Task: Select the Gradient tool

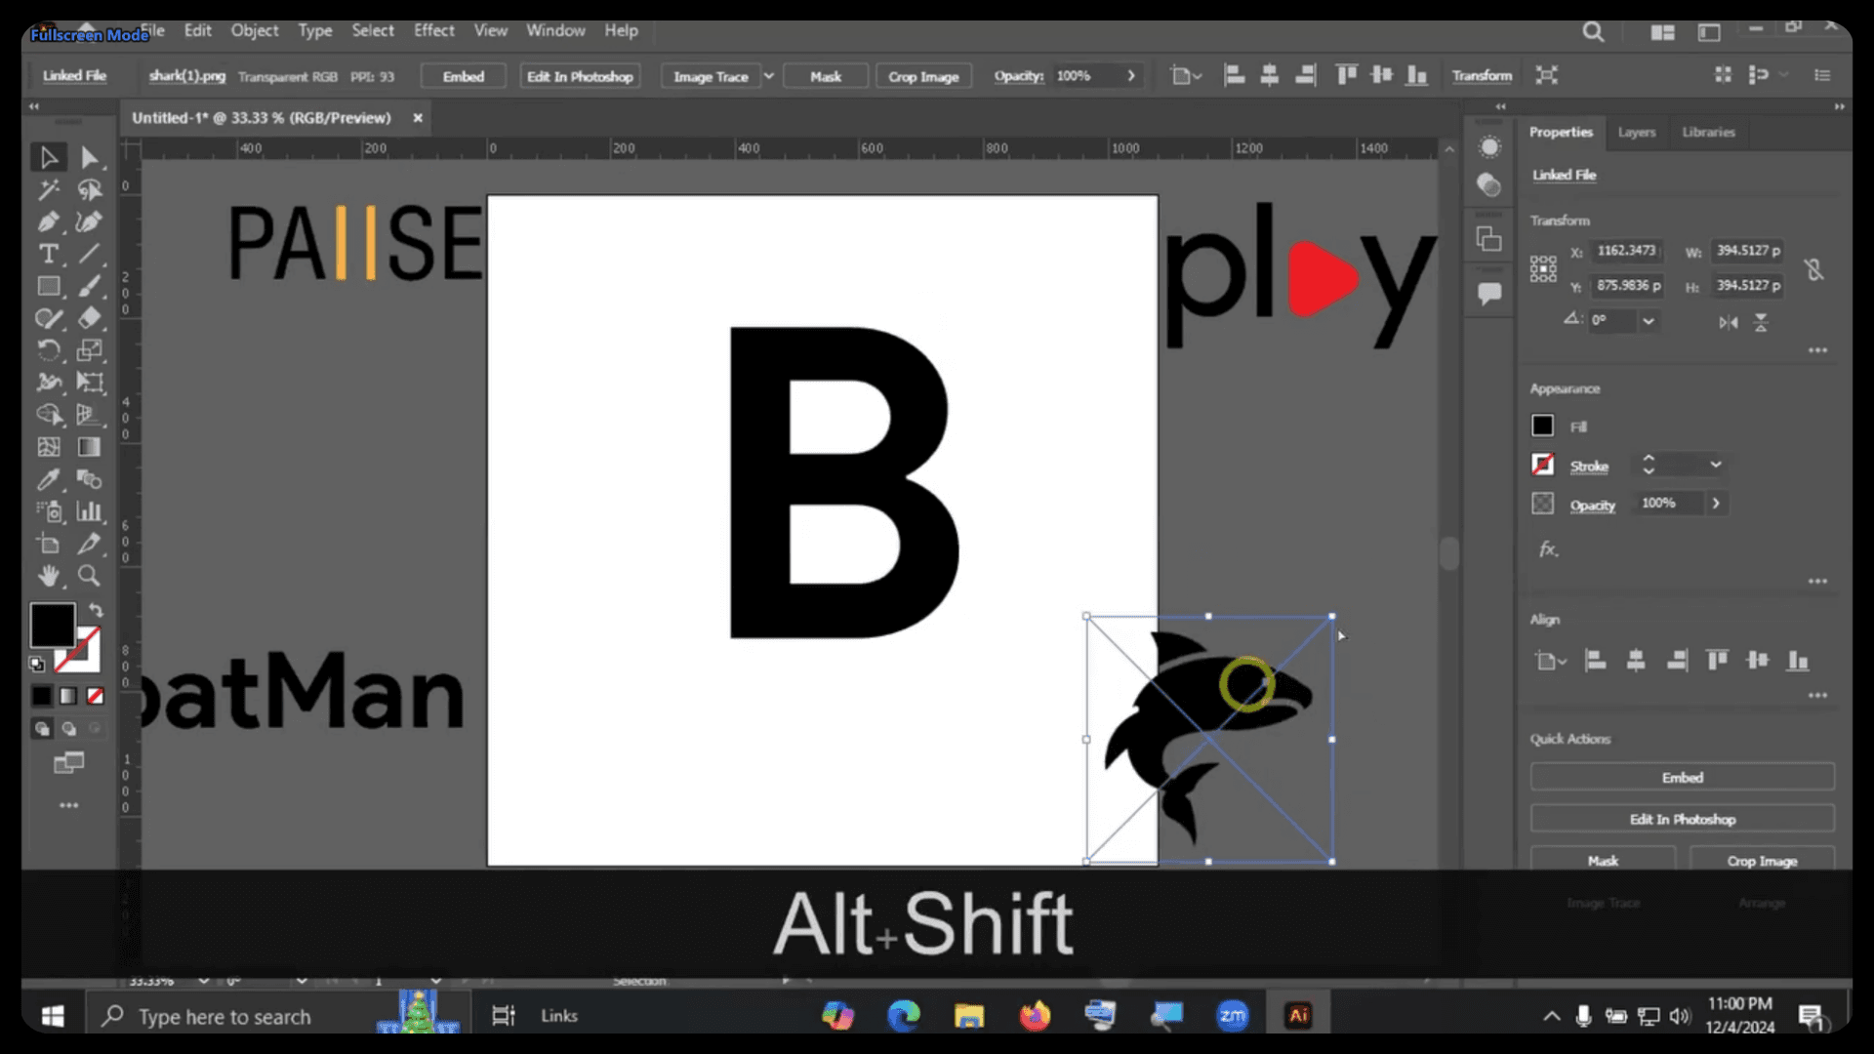Action: coord(89,447)
